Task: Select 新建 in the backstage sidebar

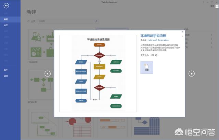Action: pyautogui.click(x=10, y=19)
